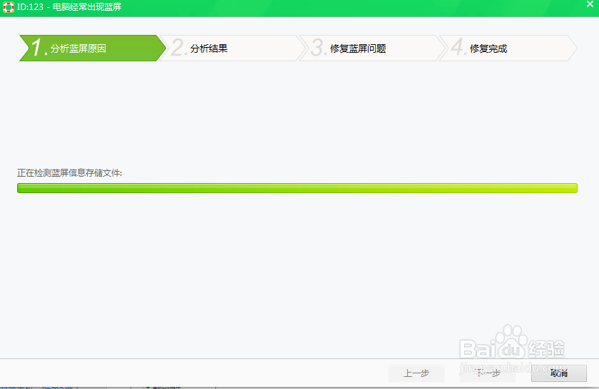The height and width of the screenshot is (389, 599).
Task: Click the green detection progress bar
Action: pyautogui.click(x=297, y=188)
